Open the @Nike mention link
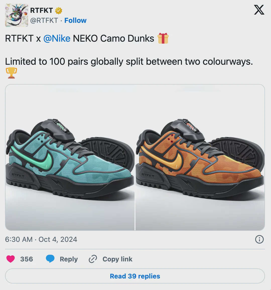Viewport: 271px width, 290px height. (x=57, y=38)
